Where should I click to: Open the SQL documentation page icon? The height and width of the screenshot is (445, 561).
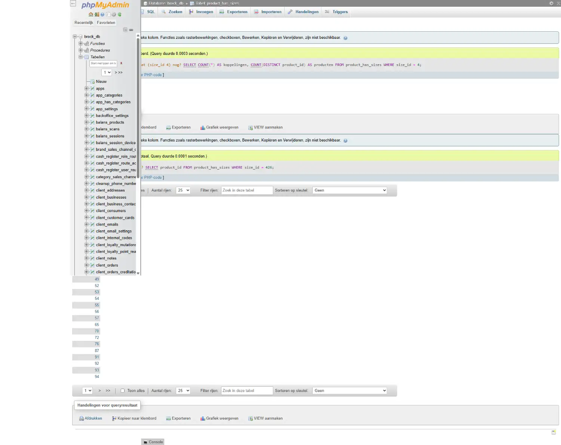tap(108, 15)
